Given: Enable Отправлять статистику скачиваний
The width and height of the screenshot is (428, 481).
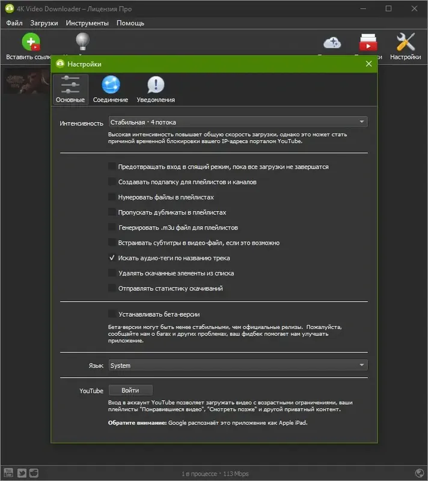Looking at the screenshot, I should tap(112, 288).
